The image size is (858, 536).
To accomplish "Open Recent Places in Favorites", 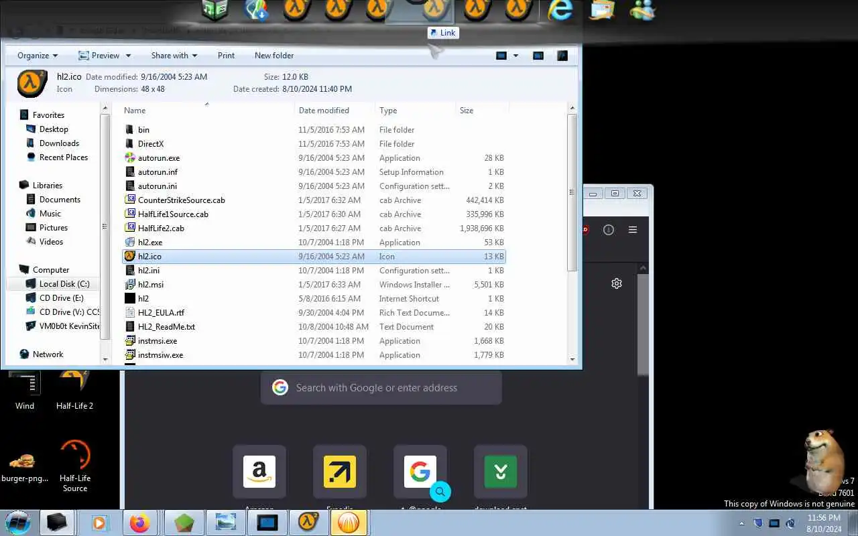I will (64, 157).
